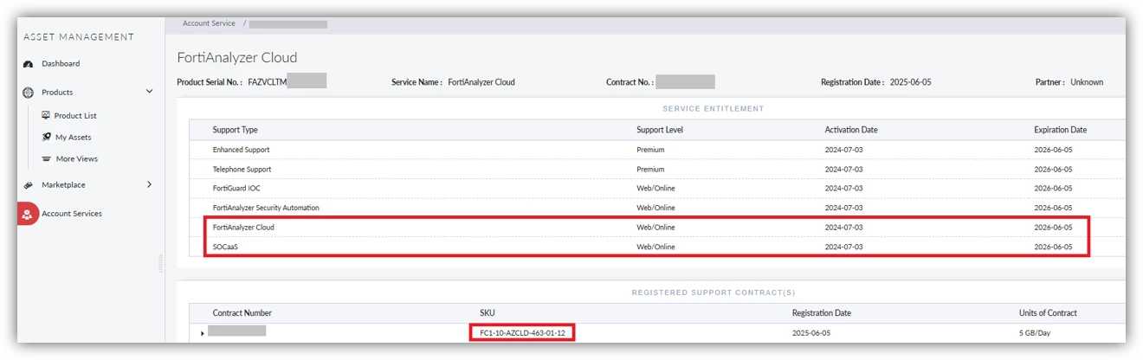The height and width of the screenshot is (360, 1143).
Task: Open More Views
Action: point(77,159)
